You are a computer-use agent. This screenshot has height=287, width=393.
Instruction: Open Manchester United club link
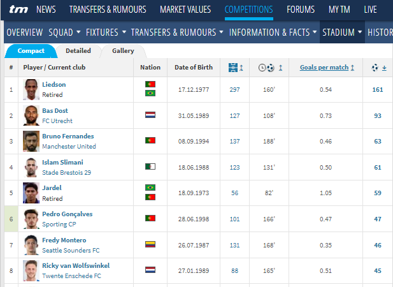pos(68,146)
